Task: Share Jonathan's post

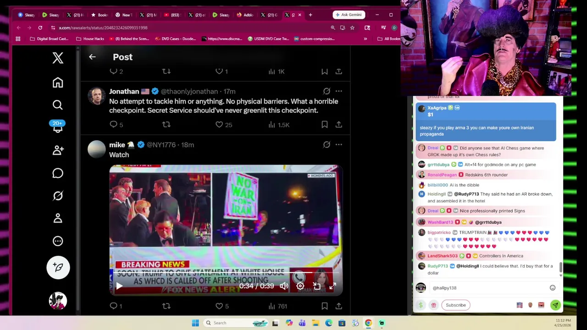Action: pos(339,125)
